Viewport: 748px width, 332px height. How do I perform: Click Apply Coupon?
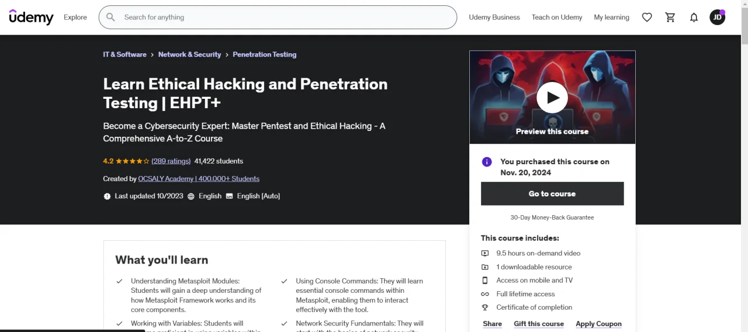[x=598, y=324]
